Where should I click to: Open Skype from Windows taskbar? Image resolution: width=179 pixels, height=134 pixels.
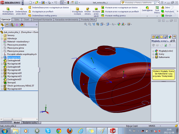48,131
